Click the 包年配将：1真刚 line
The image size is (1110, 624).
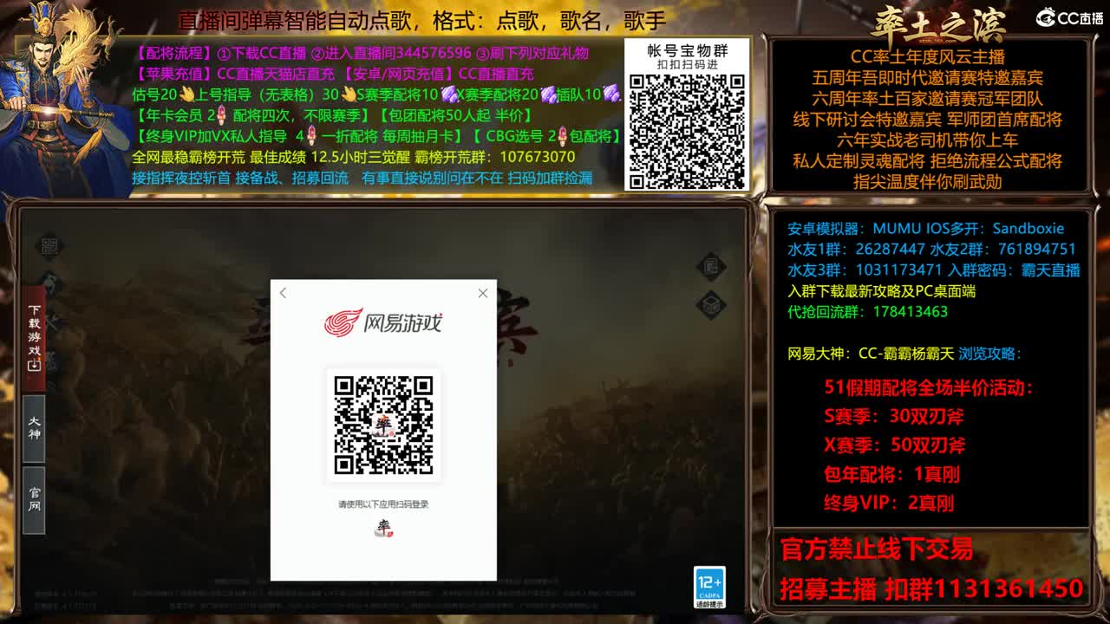pos(891,475)
